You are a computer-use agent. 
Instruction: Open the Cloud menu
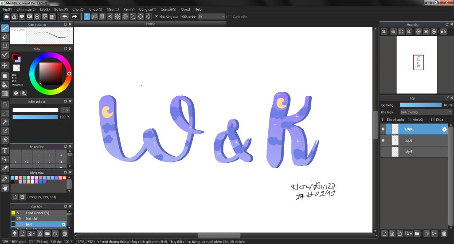click(x=185, y=9)
